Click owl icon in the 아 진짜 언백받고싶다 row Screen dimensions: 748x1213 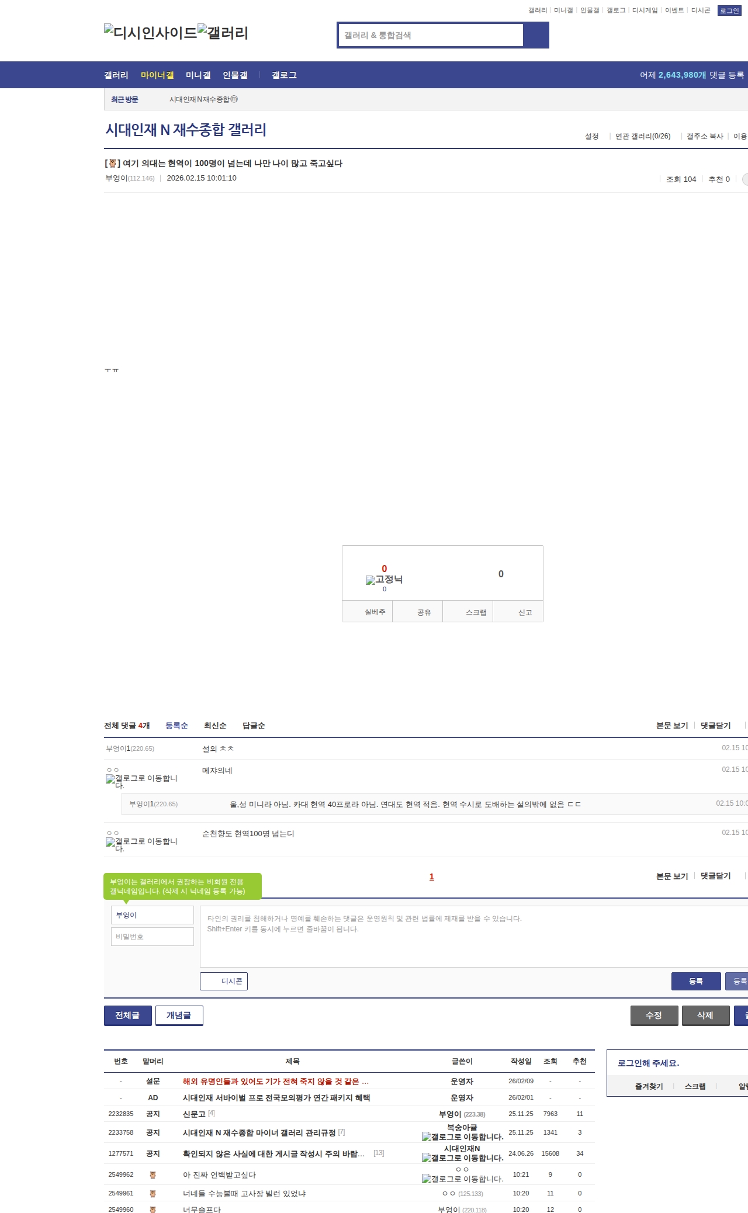pos(153,1174)
